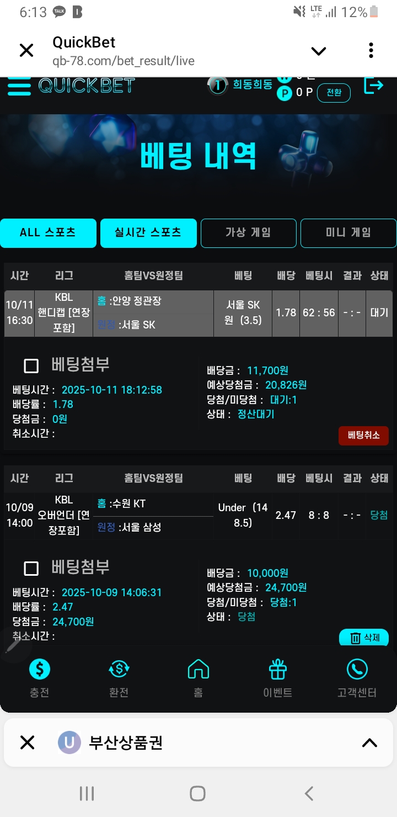Expand the 부산상품권 bottom panel
The width and height of the screenshot is (397, 817).
[x=369, y=743]
